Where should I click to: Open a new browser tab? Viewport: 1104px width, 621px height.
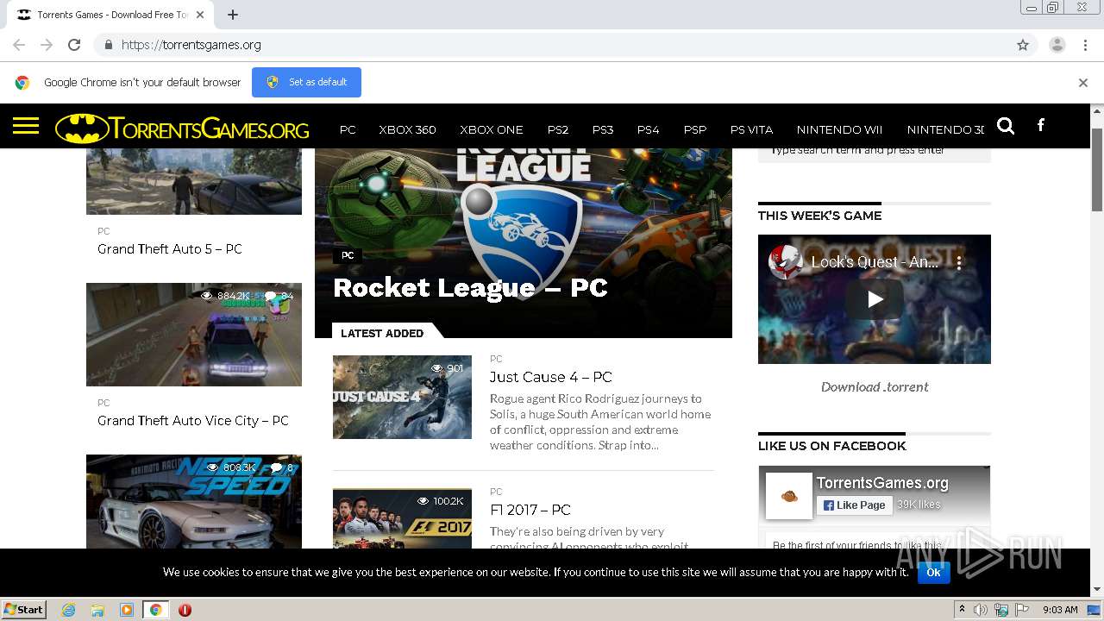(x=233, y=15)
